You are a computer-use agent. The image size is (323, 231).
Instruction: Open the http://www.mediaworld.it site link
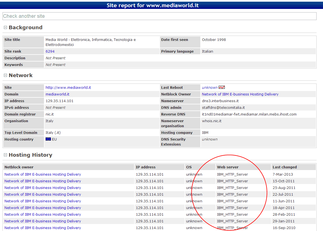tap(68, 87)
